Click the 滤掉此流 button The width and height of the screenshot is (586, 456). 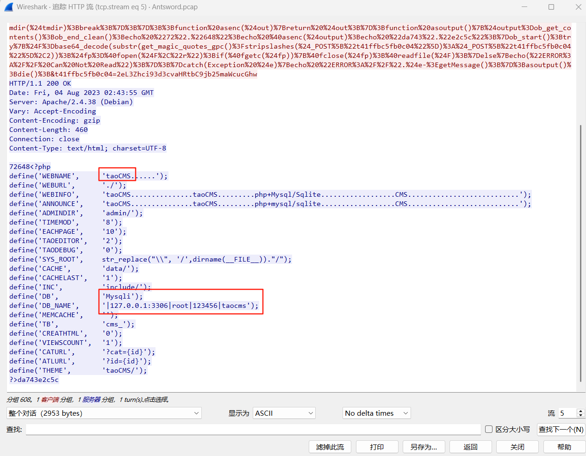330,447
